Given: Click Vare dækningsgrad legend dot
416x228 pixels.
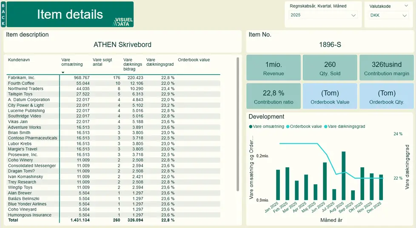Looking at the screenshot, I should coord(325,127).
